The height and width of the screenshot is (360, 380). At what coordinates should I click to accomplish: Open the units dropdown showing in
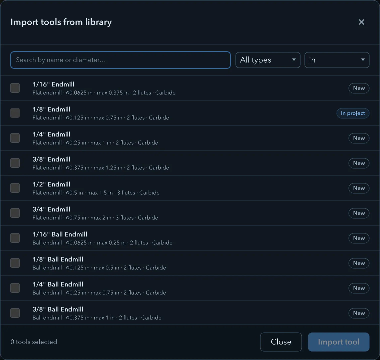pyautogui.click(x=337, y=60)
